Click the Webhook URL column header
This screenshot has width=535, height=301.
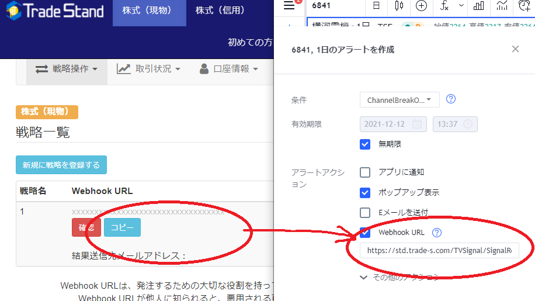click(102, 191)
